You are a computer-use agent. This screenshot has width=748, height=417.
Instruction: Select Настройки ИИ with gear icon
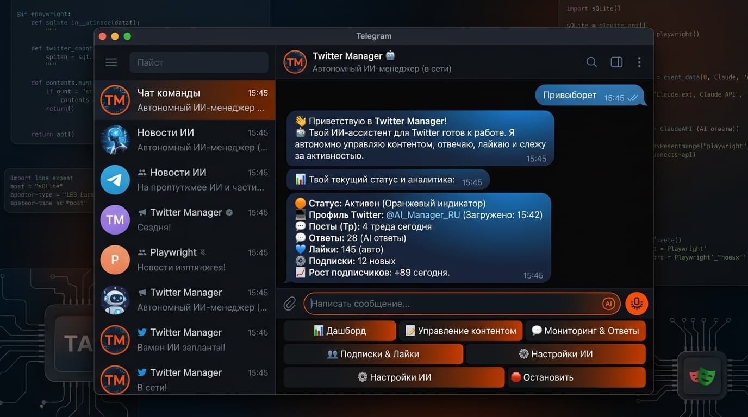coord(556,353)
